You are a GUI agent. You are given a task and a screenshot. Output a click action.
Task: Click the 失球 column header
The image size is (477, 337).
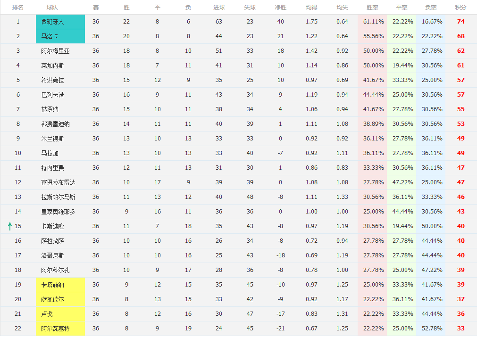[x=250, y=8]
